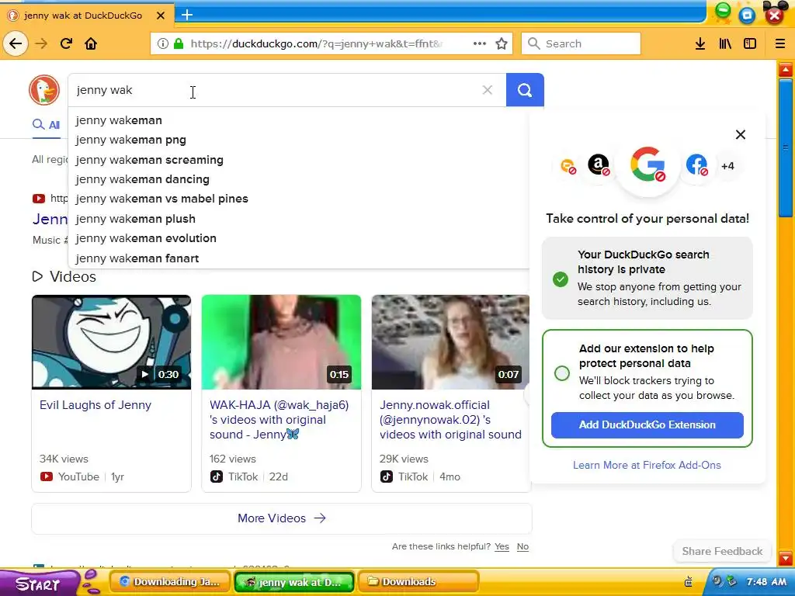
Task: Click the blue vertical scrollbar thumb
Action: click(786, 147)
